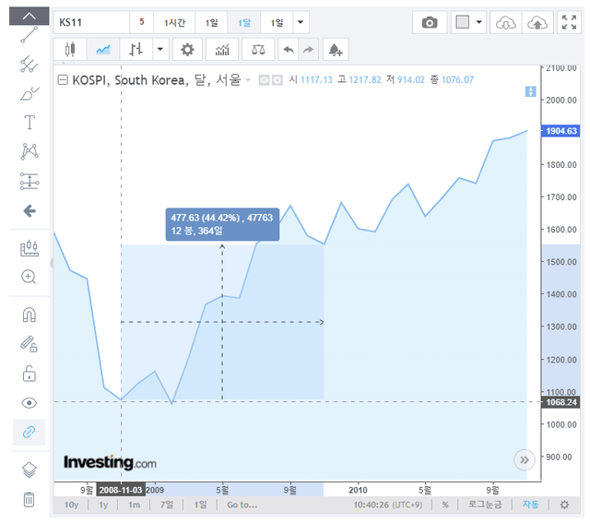Take a chart snapshot with the camera icon
Image resolution: width=590 pixels, height=523 pixels.
[429, 22]
